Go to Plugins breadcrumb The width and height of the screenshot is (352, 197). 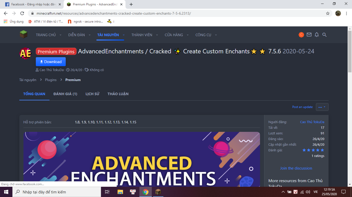click(x=51, y=80)
